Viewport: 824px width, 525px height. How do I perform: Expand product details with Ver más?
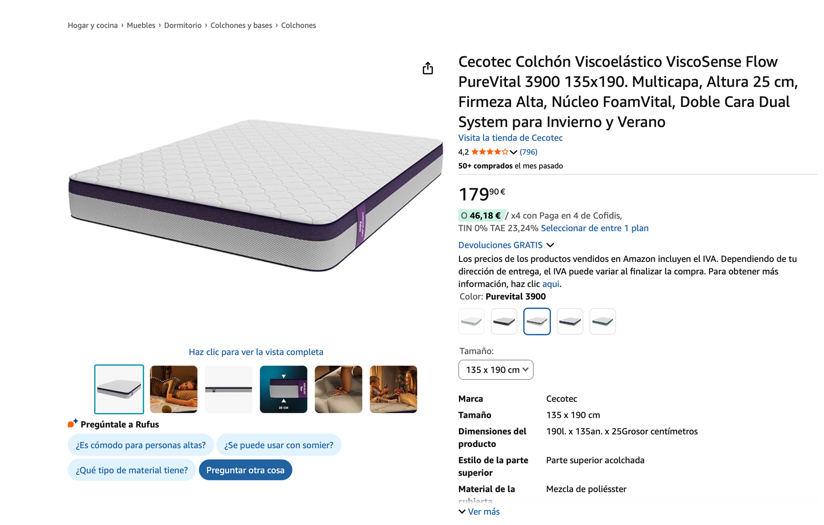479,511
